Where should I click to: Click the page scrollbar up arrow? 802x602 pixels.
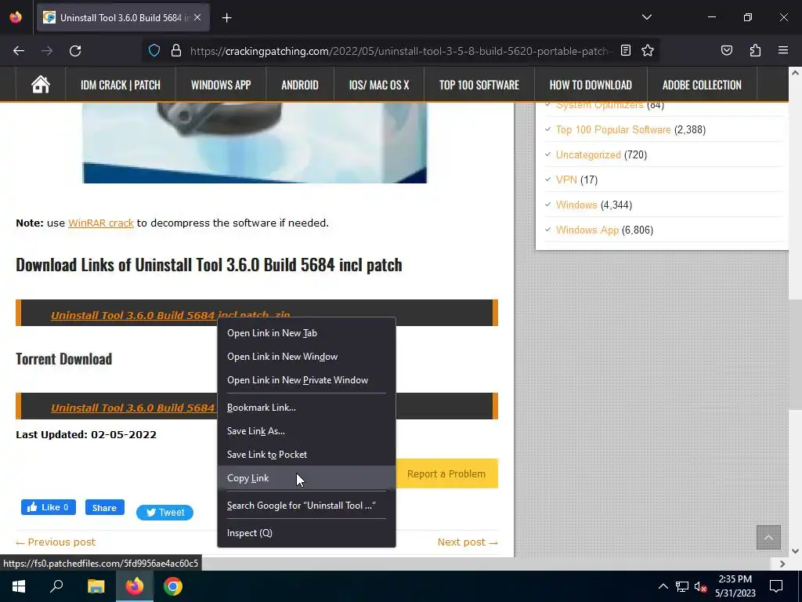(x=795, y=73)
